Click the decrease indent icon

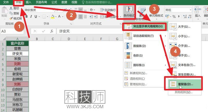click(91, 17)
